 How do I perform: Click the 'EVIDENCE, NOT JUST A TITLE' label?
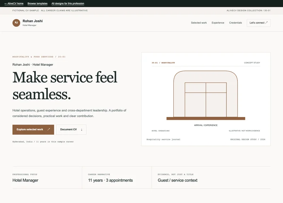[x=175, y=174]
